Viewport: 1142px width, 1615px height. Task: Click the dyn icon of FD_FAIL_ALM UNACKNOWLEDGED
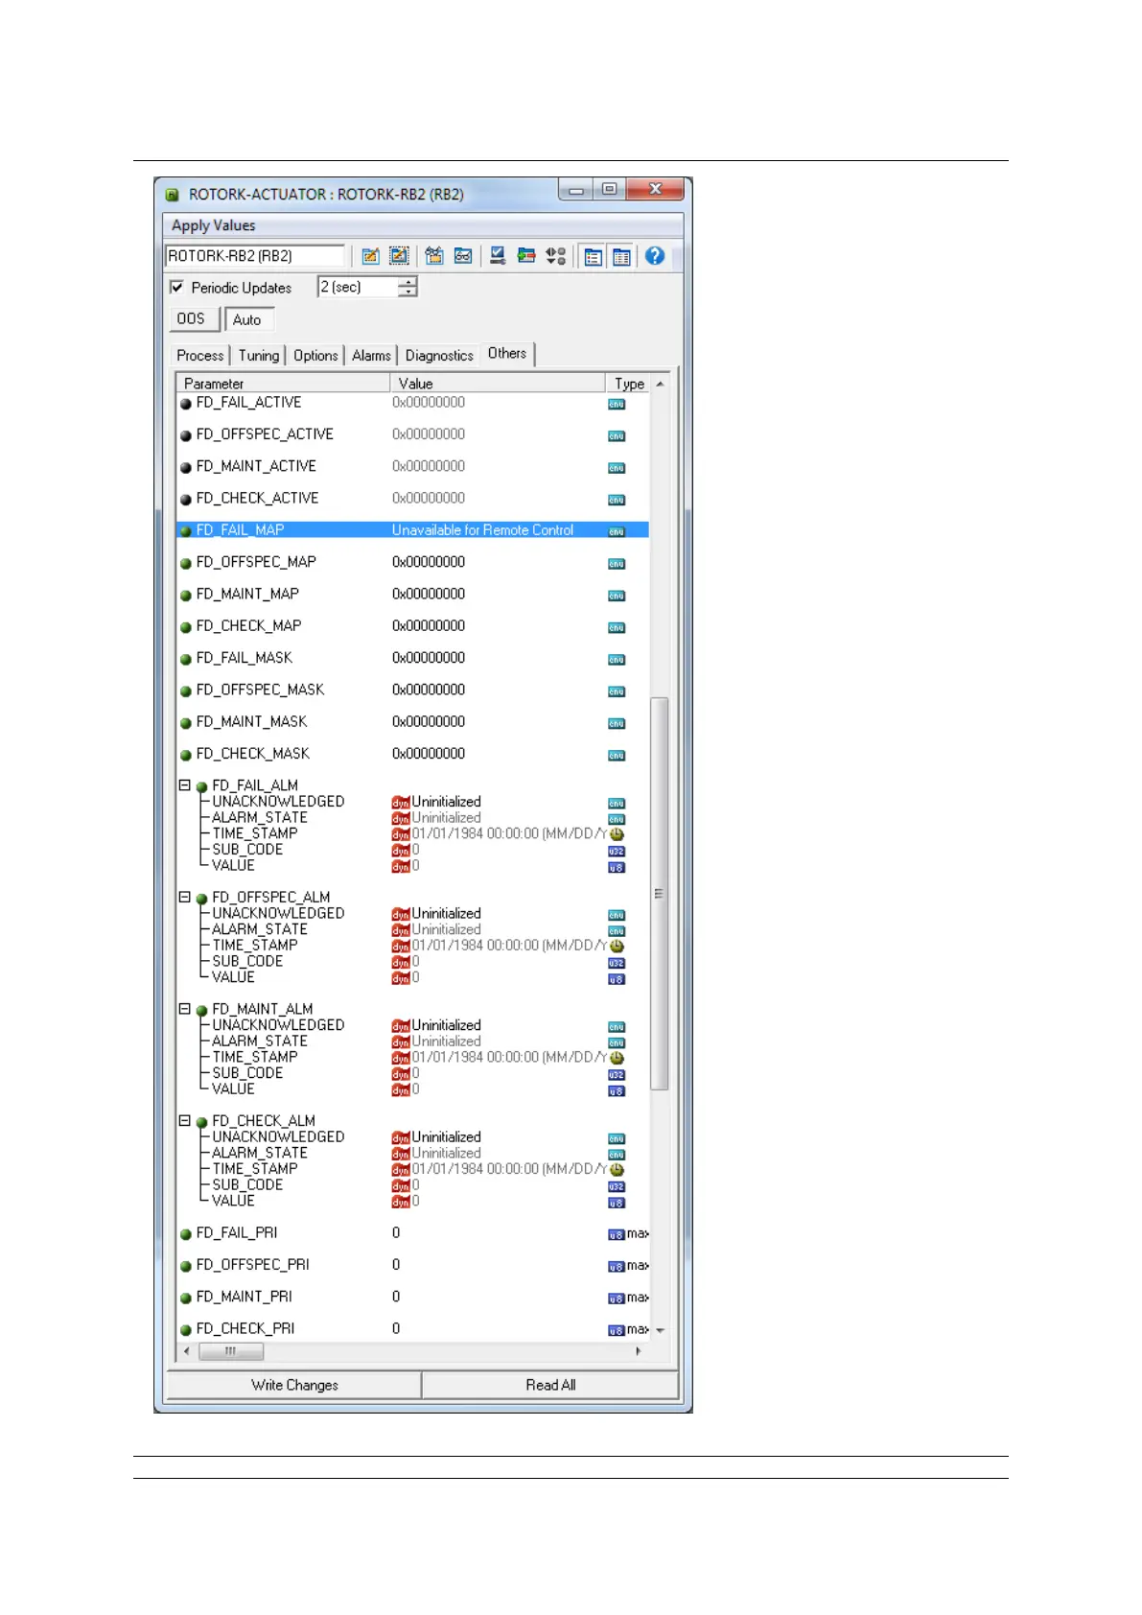coord(401,803)
